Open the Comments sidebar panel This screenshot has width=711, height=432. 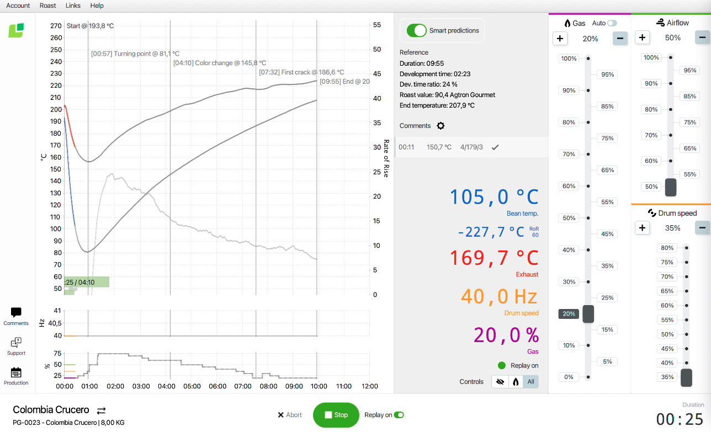point(16,316)
